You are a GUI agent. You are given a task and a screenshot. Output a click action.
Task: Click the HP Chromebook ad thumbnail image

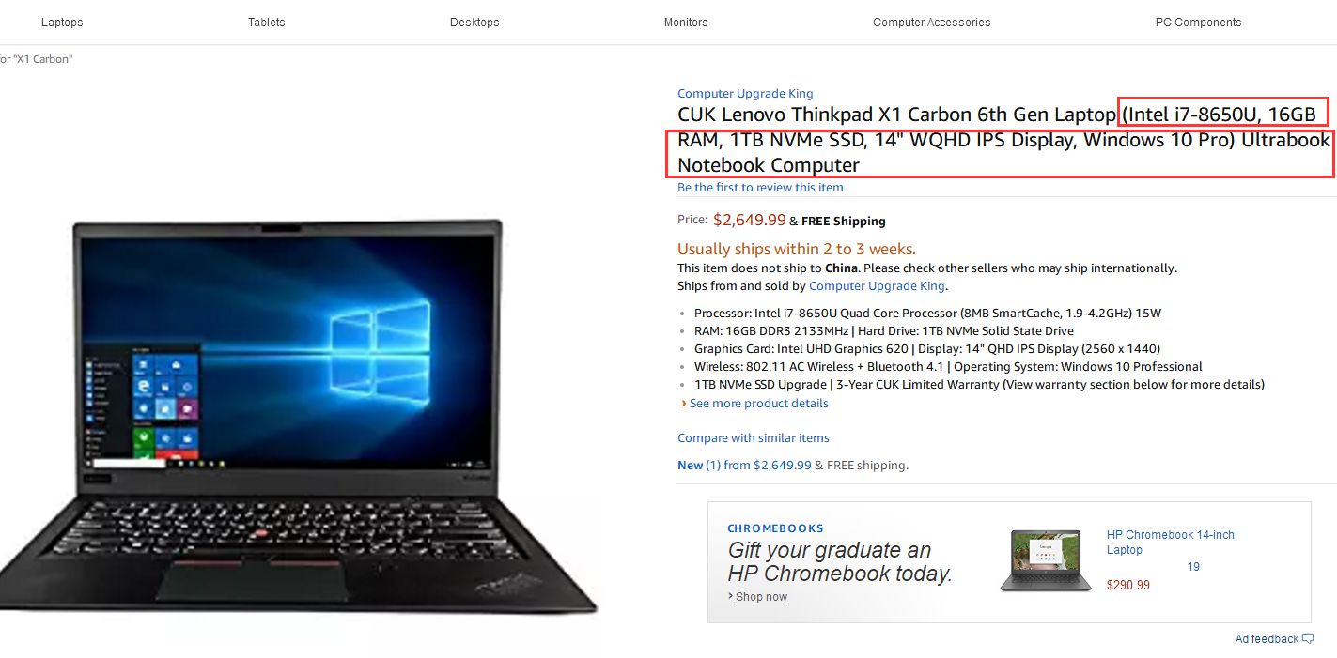coord(1045,560)
